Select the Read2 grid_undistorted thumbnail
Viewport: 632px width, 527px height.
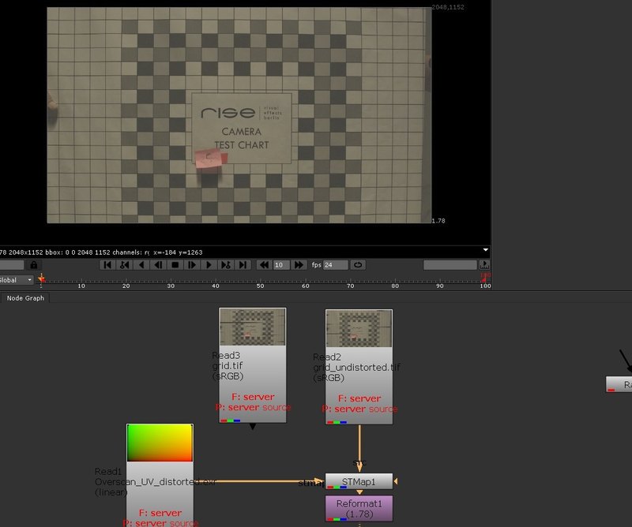pyautogui.click(x=359, y=327)
